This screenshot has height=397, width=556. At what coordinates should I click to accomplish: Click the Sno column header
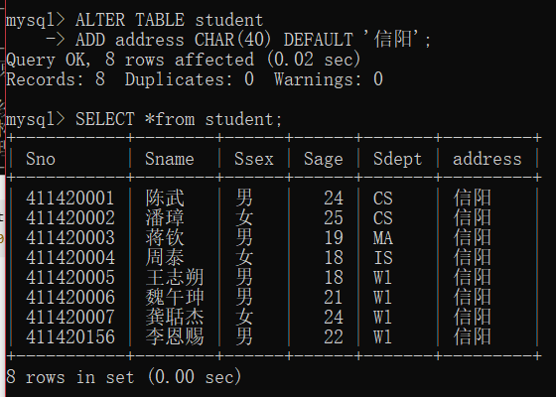[41, 159]
